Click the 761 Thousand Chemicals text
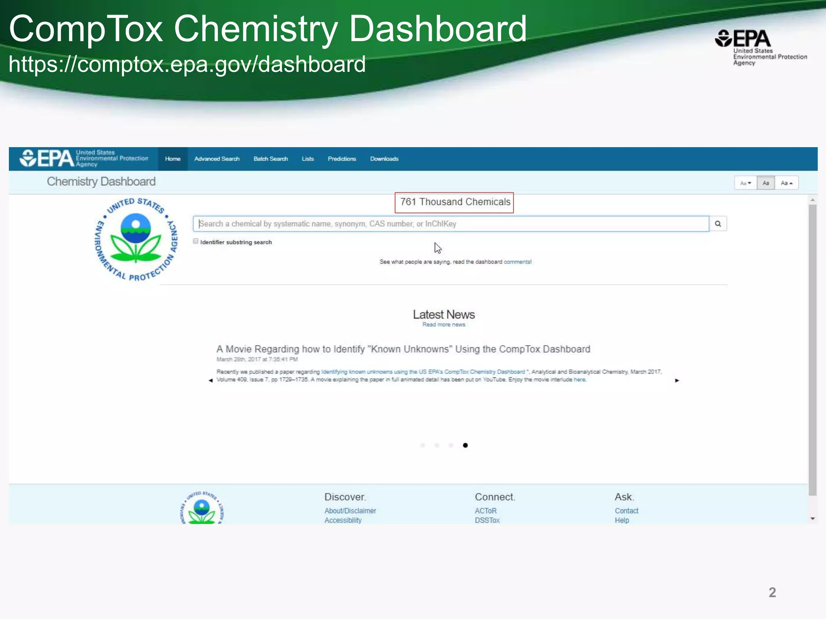The height and width of the screenshot is (619, 826). (x=455, y=202)
